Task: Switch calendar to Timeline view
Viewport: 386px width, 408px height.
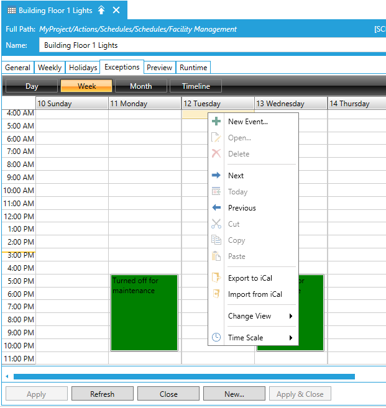Action: pyautogui.click(x=195, y=86)
